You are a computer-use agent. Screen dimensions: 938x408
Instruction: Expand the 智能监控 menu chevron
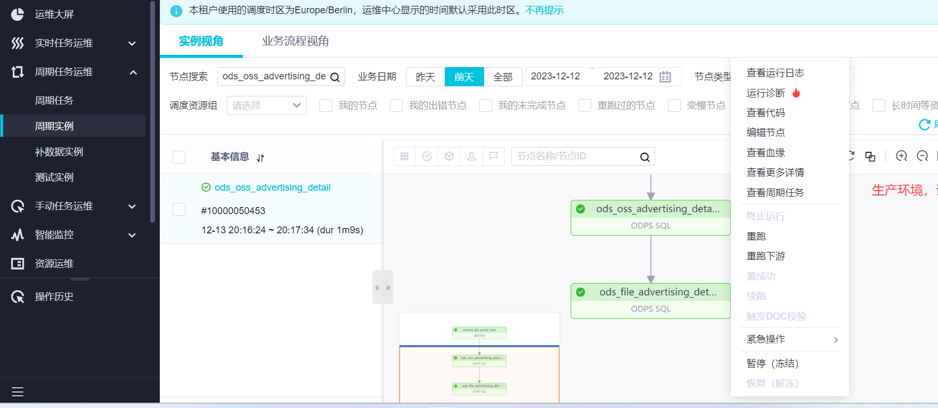tap(132, 235)
